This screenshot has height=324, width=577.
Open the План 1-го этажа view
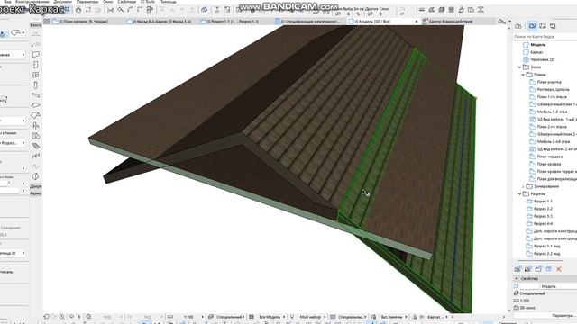(551, 97)
